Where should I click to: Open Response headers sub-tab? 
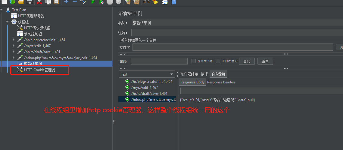(x=221, y=82)
